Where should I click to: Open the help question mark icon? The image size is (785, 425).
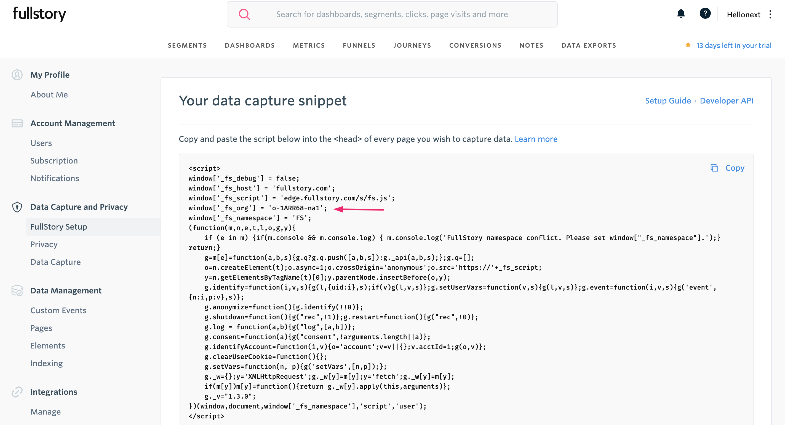[705, 13]
